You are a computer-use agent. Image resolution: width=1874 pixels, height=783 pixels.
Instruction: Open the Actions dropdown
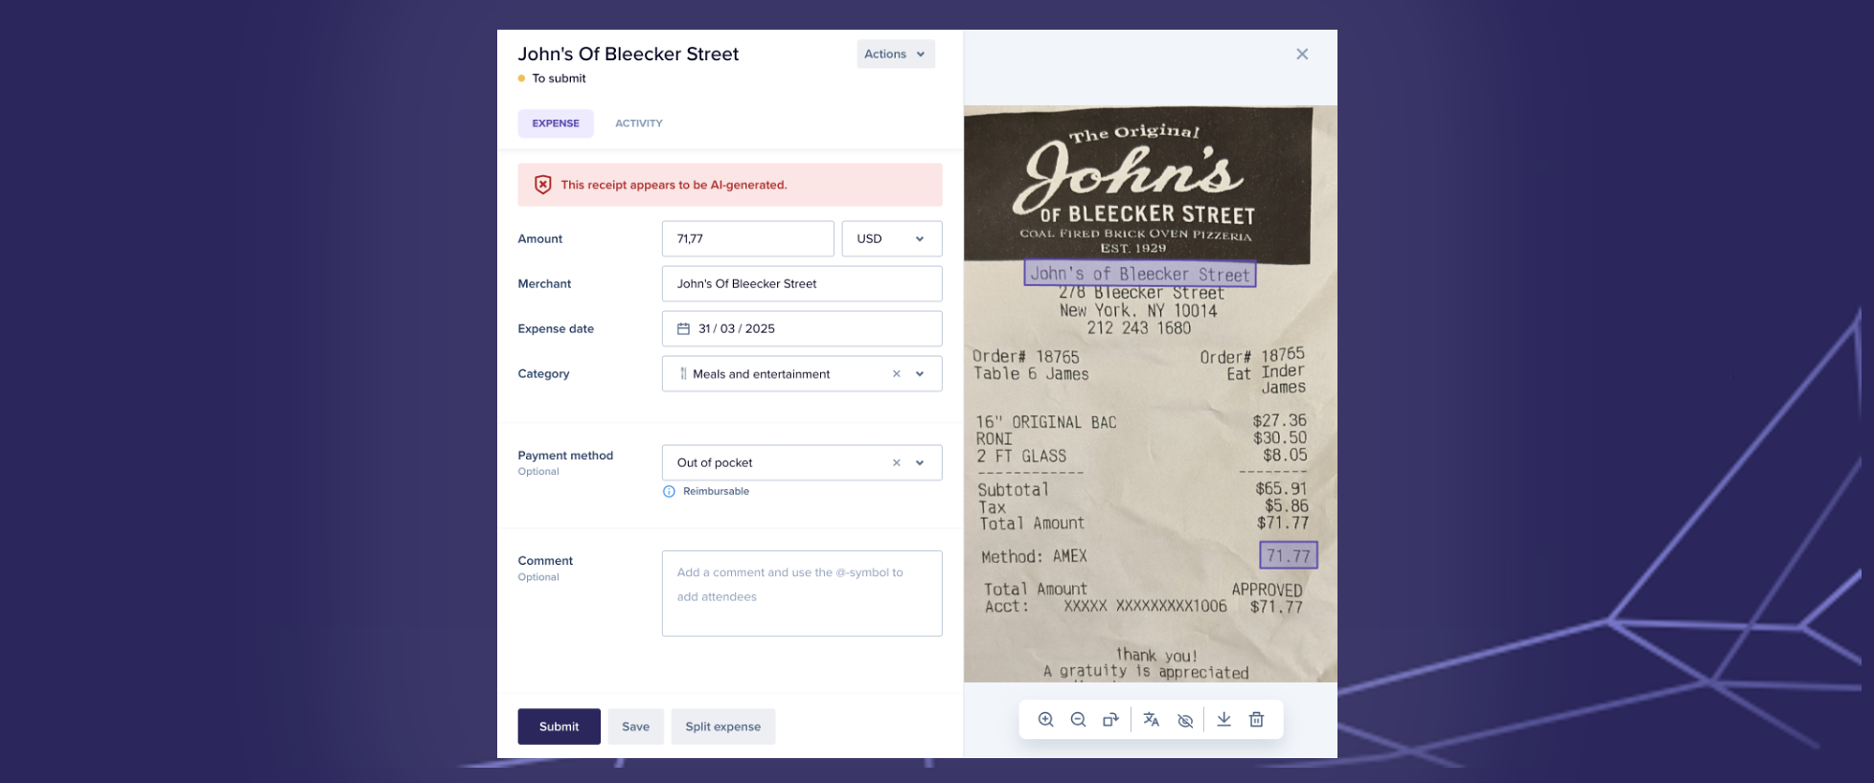coord(896,55)
